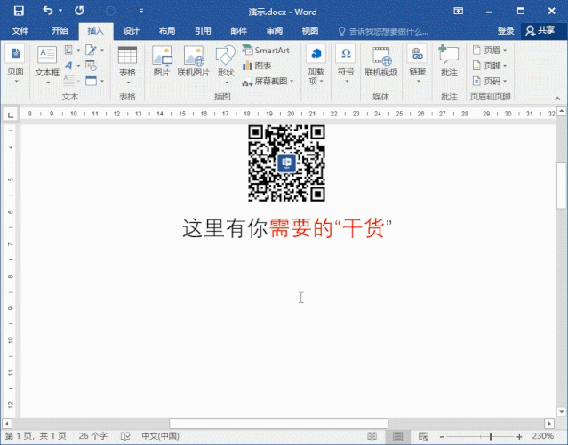
Task: Click the tab stop selector on the ruler
Action: point(11,115)
